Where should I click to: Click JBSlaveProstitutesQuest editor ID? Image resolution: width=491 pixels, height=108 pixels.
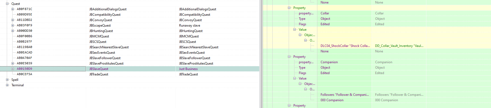106,63
